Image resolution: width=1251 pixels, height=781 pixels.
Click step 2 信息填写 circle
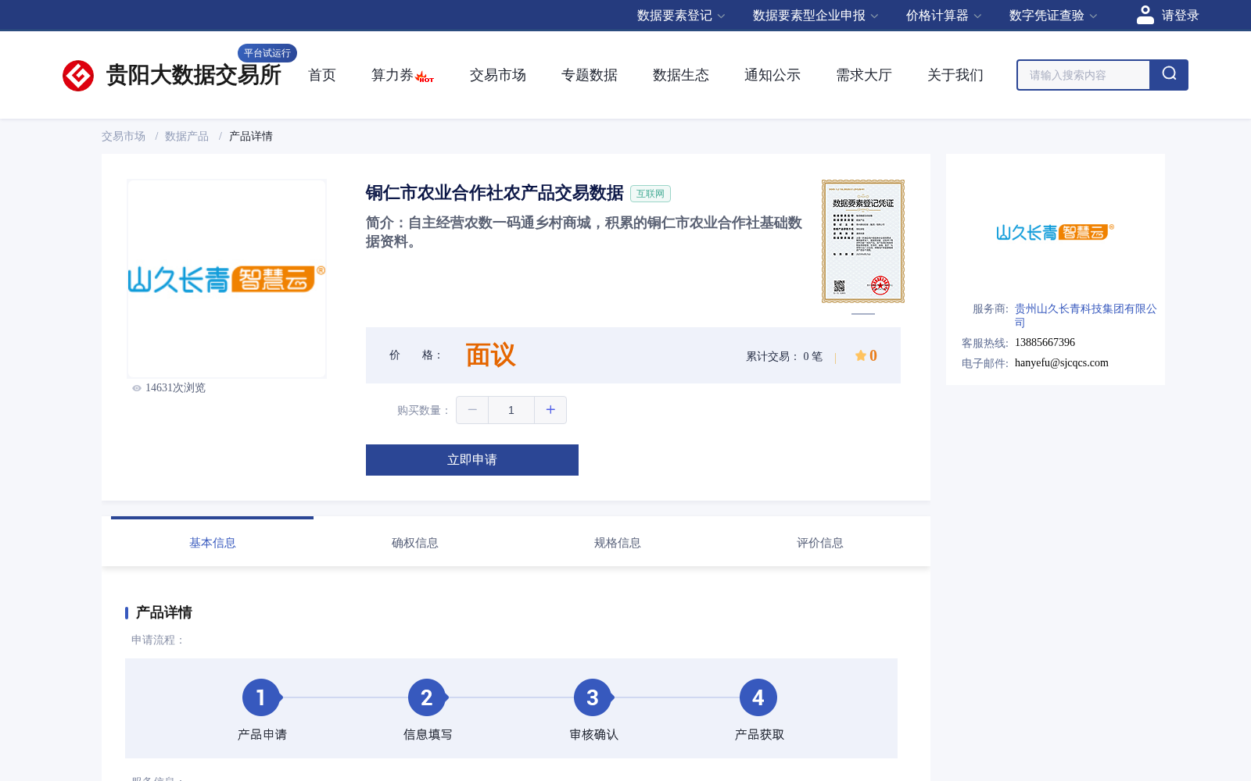point(427,697)
